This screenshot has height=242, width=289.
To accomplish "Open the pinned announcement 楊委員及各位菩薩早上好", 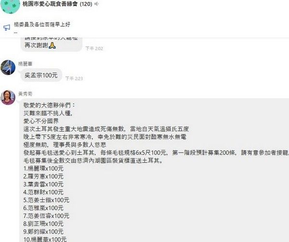I will point(42,25).
